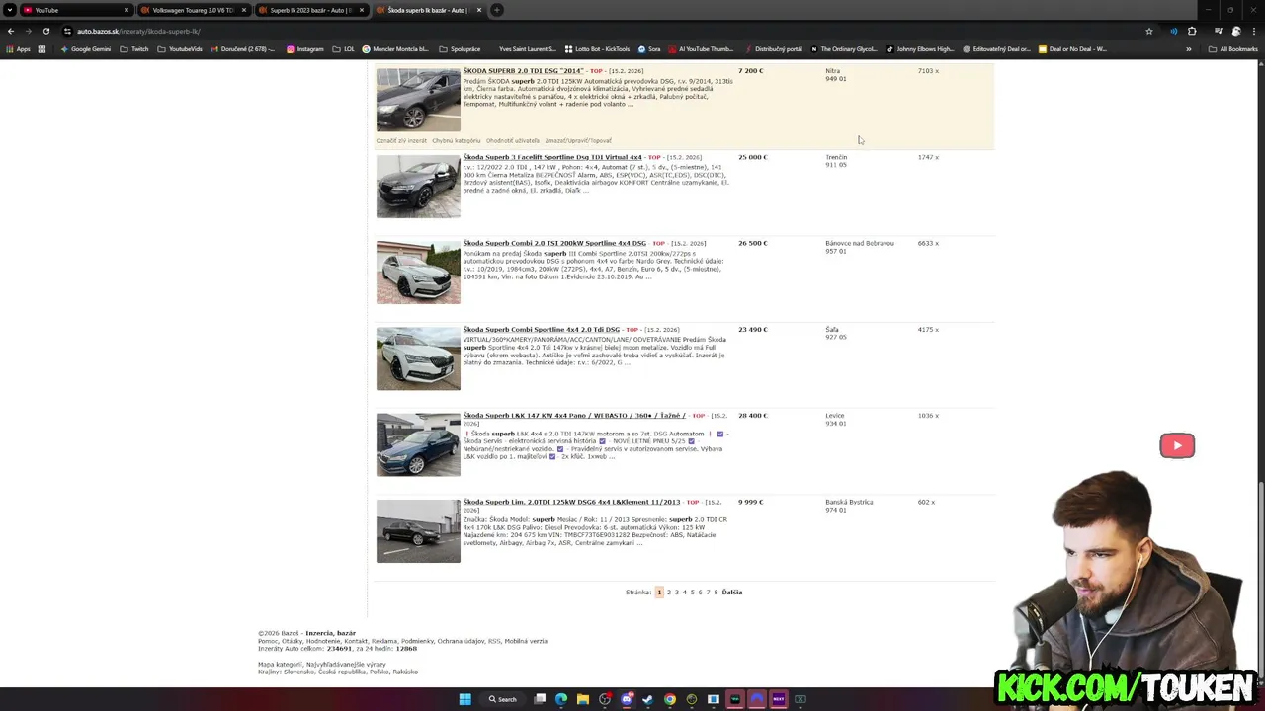Open the Google Gemini bookmark

coord(86,48)
